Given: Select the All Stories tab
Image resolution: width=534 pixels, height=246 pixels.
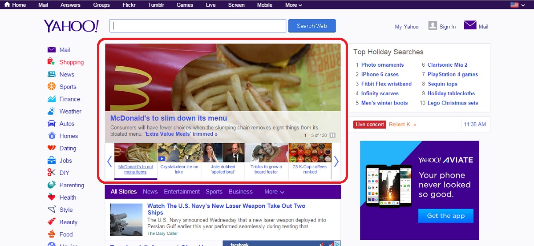Looking at the screenshot, I should coord(124,192).
